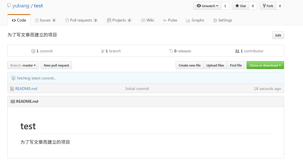Open the watchers count of 1
Viewport: 303px width, 163px height.
click(x=225, y=6)
